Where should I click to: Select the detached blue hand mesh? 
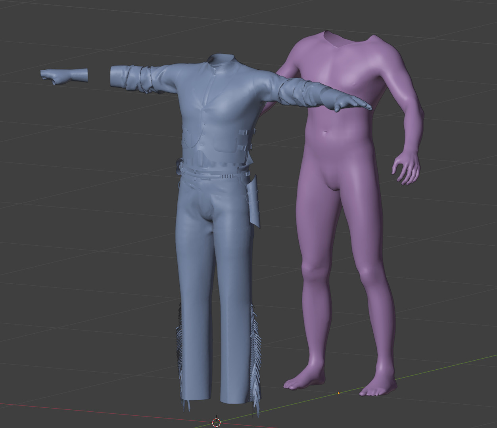point(64,76)
